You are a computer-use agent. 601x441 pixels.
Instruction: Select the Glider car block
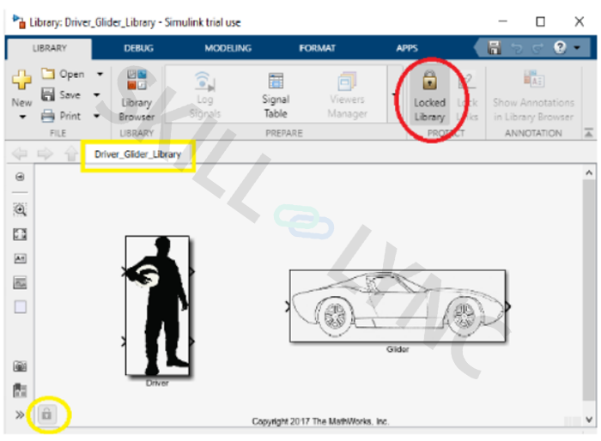click(398, 305)
